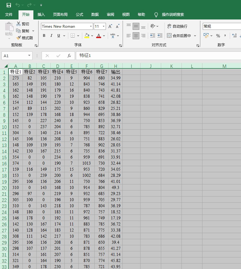The image size is (241, 269).
Task: Select the cell containing 1013
Action: tap(87, 163)
